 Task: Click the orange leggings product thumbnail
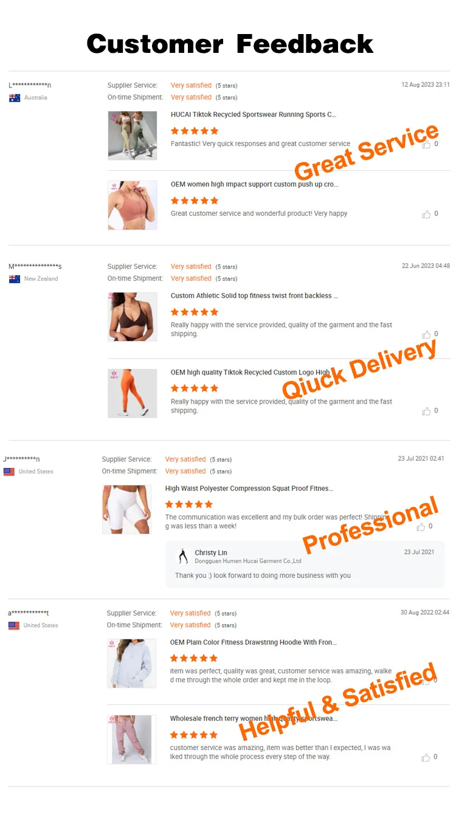pos(133,393)
